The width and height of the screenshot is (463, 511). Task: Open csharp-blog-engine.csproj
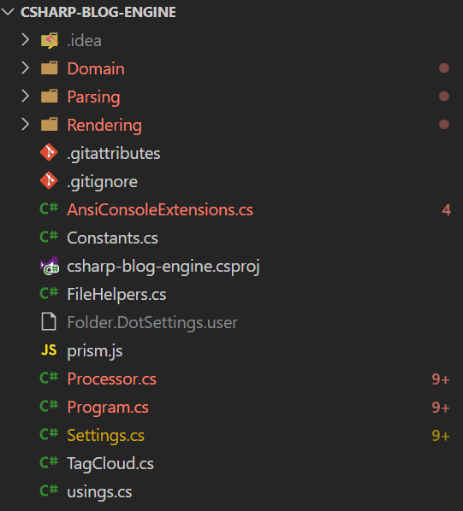163,267
